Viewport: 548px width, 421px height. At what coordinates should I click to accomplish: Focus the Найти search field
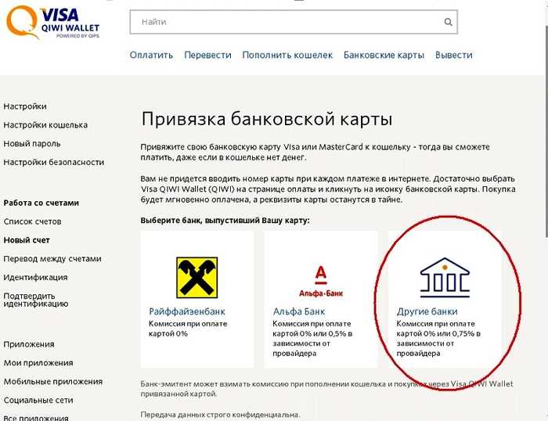294,22
